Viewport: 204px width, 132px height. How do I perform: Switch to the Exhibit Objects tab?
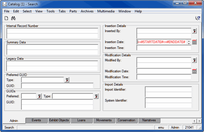pyautogui.click(x=59, y=120)
